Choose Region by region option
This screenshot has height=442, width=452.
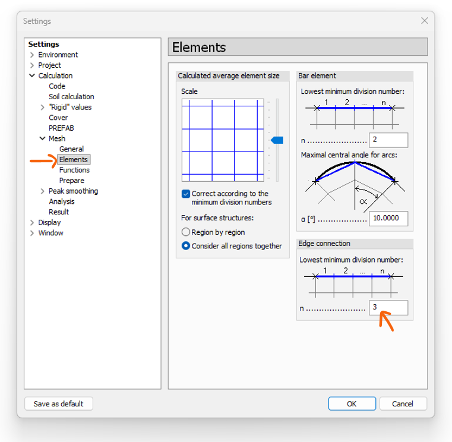186,232
